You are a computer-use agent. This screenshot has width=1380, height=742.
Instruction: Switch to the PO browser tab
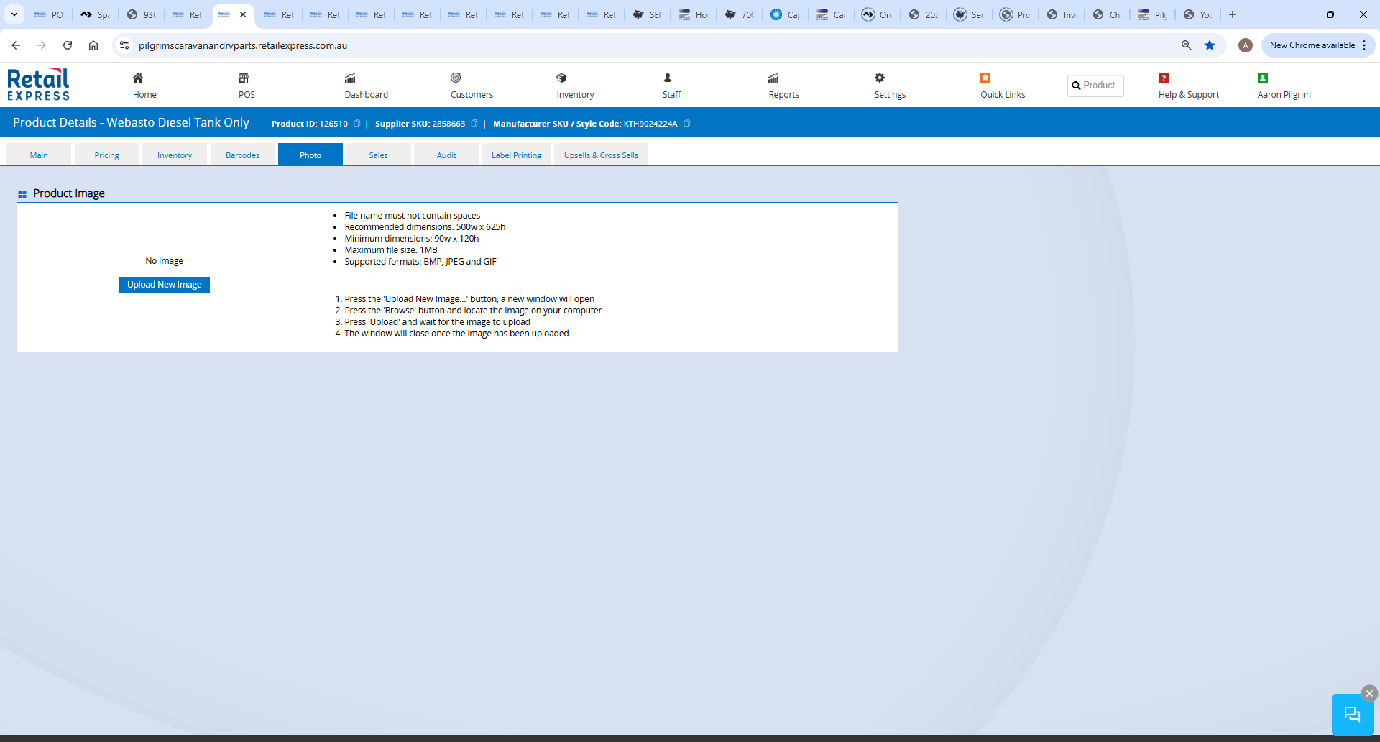[x=49, y=14]
